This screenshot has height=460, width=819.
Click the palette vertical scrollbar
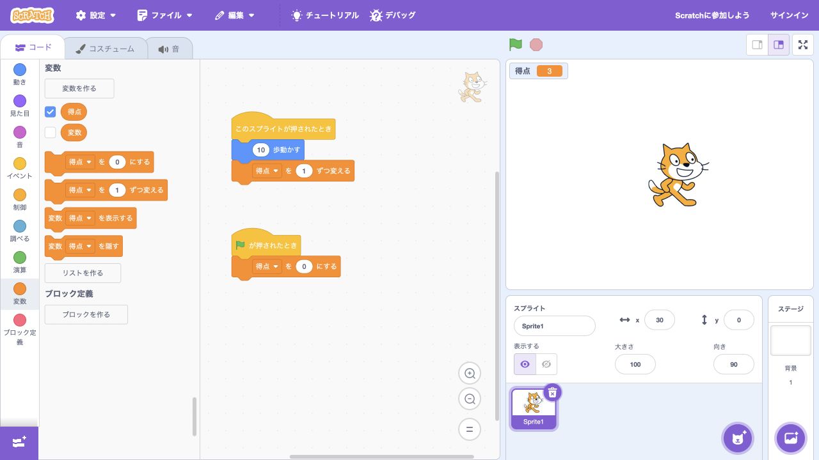point(195,417)
